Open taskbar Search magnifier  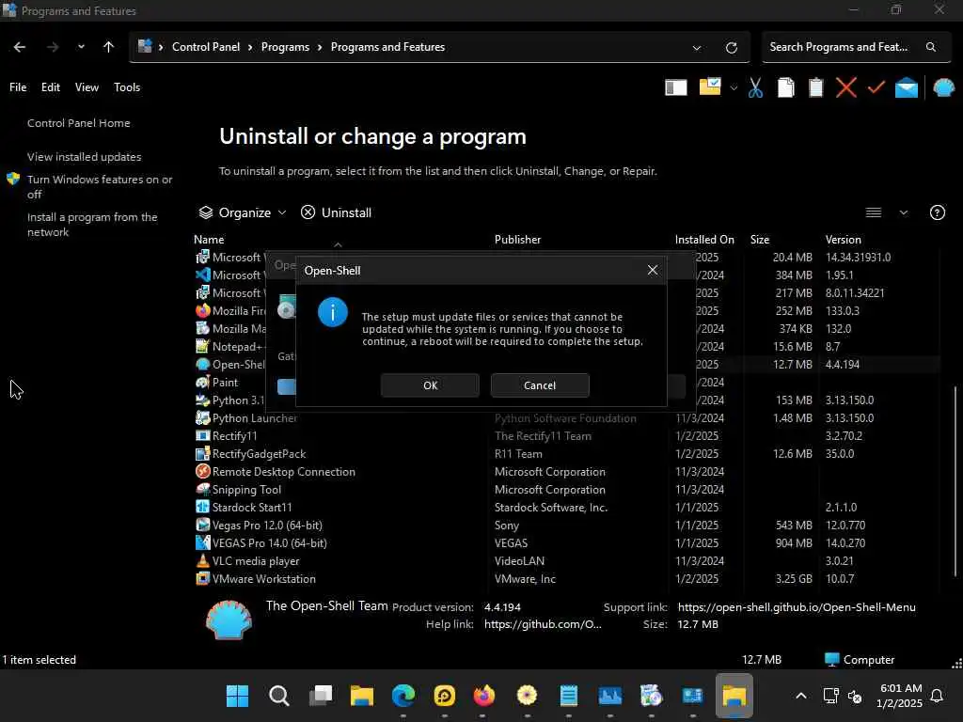pyautogui.click(x=278, y=696)
